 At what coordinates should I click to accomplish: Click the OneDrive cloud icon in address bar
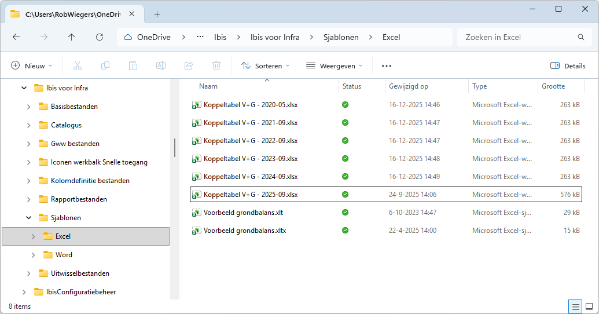tap(128, 37)
